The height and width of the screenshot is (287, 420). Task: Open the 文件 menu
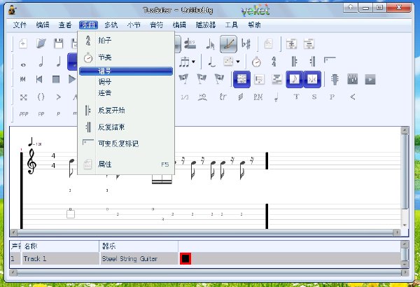click(x=20, y=25)
